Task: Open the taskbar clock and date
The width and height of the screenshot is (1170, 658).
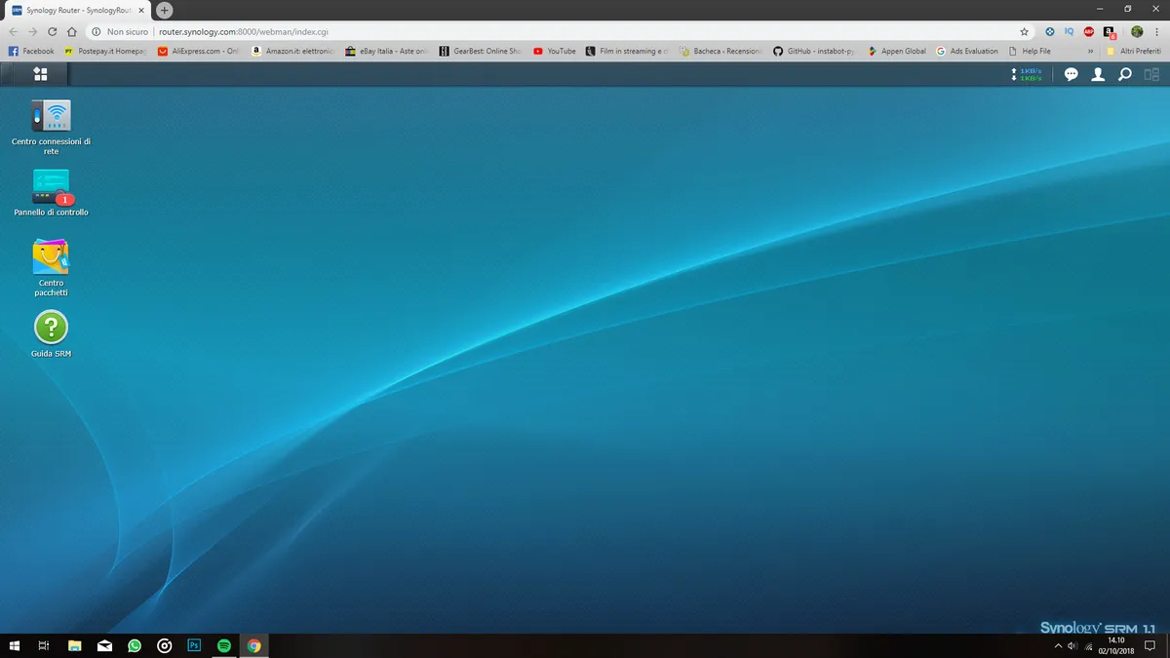Action: pyautogui.click(x=1116, y=645)
